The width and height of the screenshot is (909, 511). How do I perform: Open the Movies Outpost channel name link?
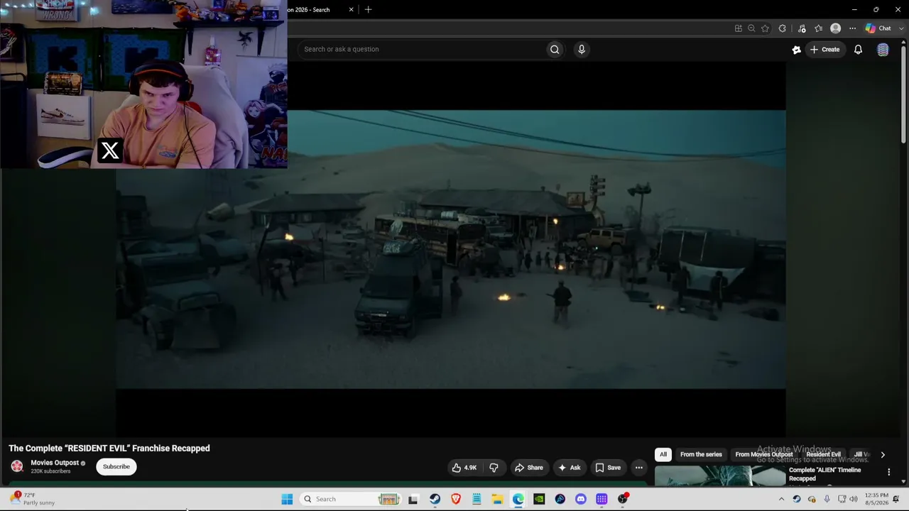click(x=55, y=463)
